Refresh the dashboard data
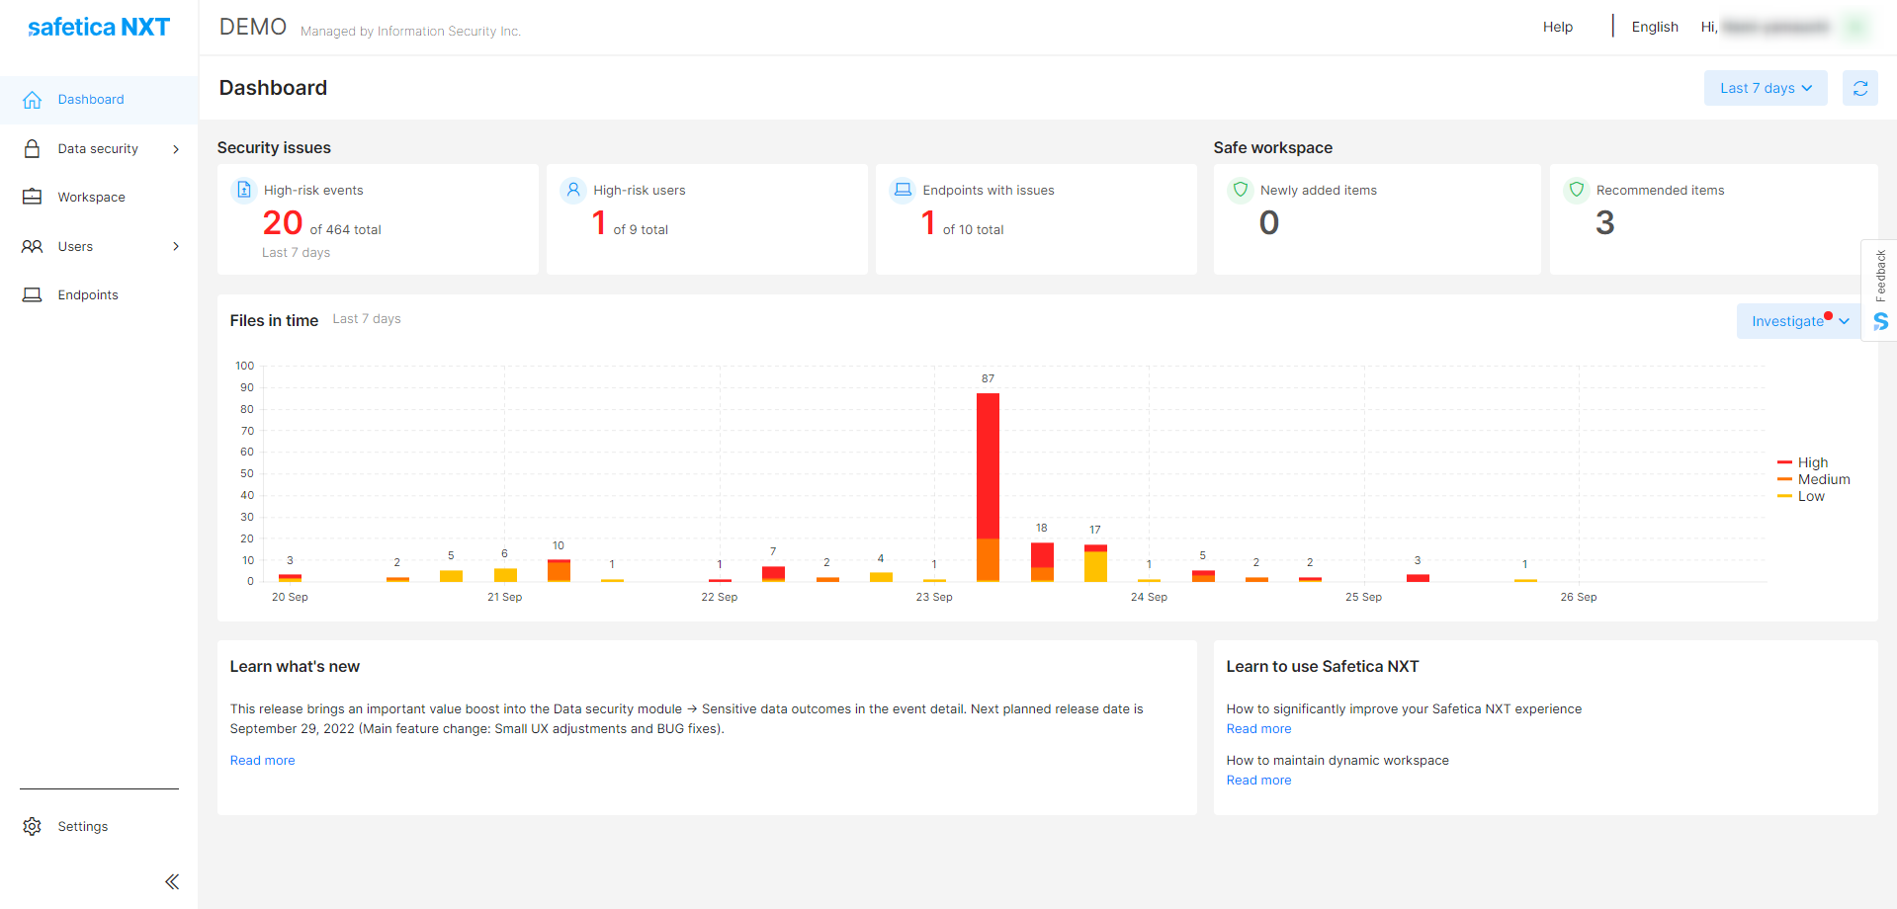Image resolution: width=1897 pixels, height=909 pixels. click(x=1859, y=88)
